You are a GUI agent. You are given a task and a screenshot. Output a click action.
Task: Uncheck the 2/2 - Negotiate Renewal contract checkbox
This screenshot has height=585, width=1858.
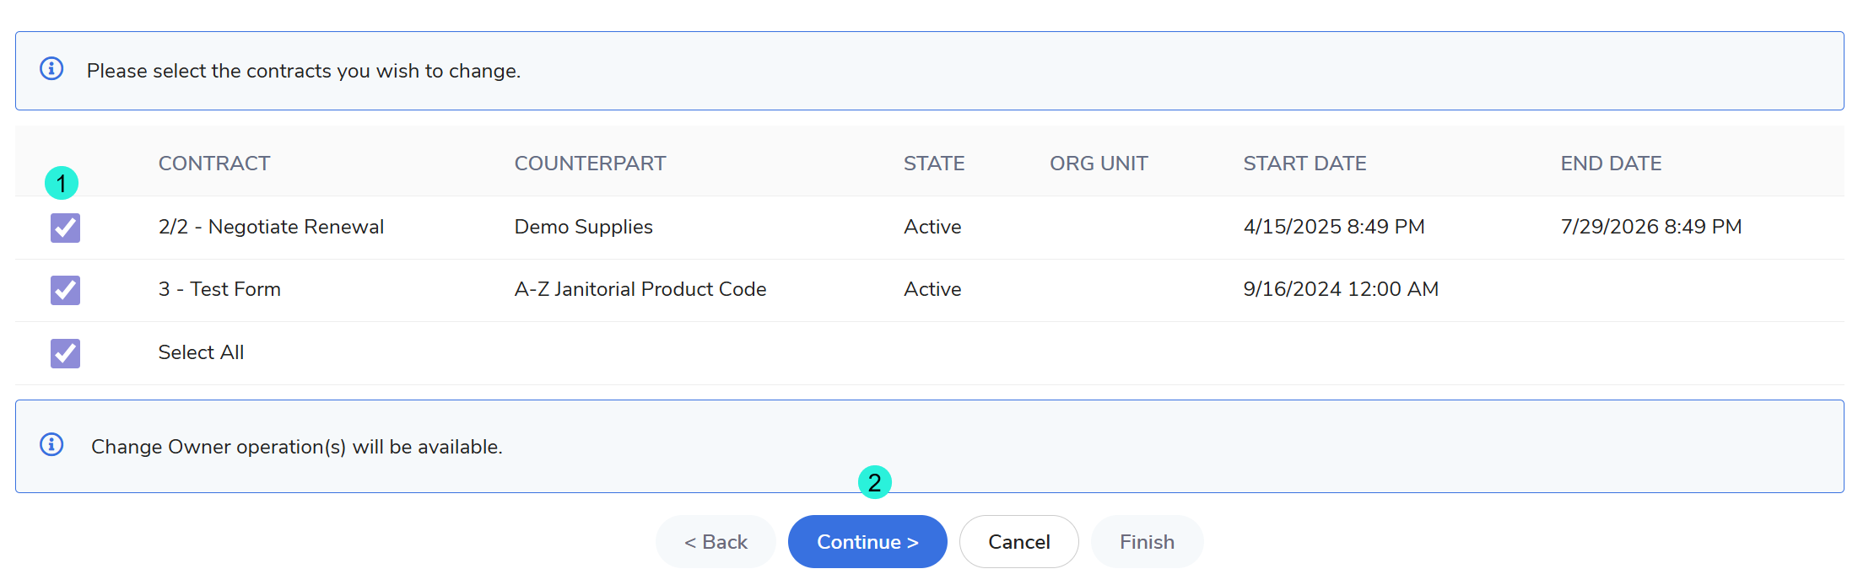click(x=65, y=228)
